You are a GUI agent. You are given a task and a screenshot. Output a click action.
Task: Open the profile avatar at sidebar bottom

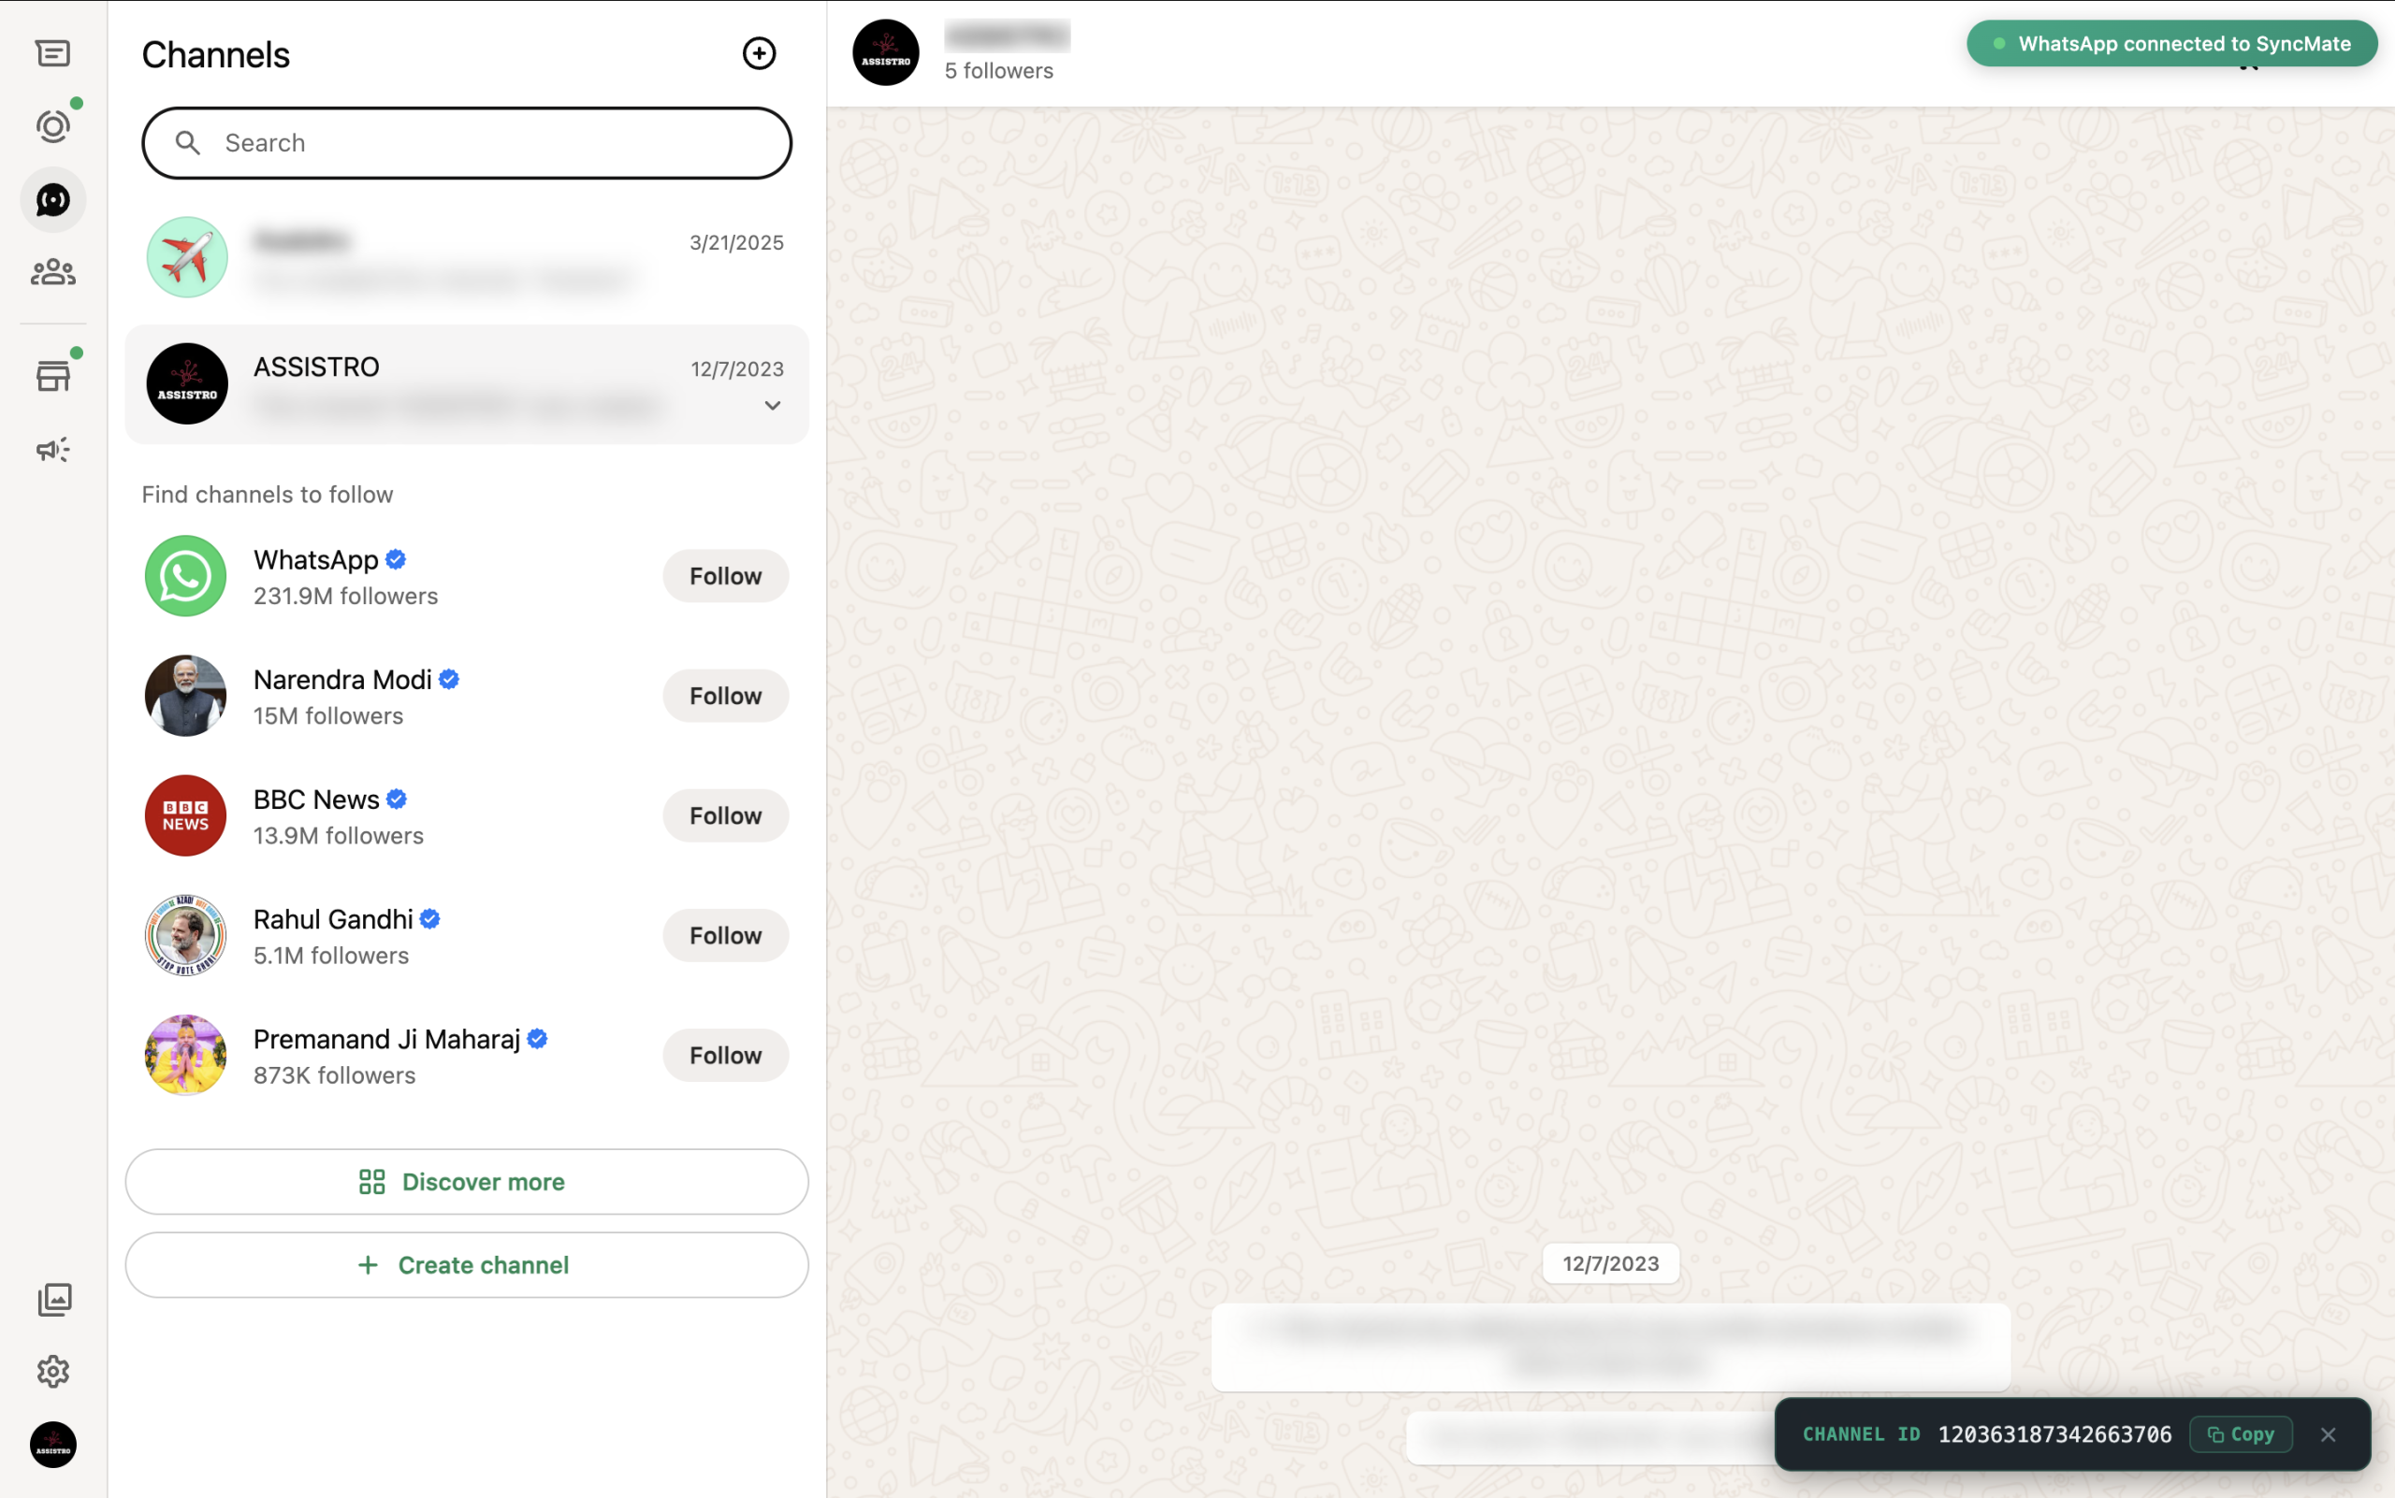click(52, 1445)
